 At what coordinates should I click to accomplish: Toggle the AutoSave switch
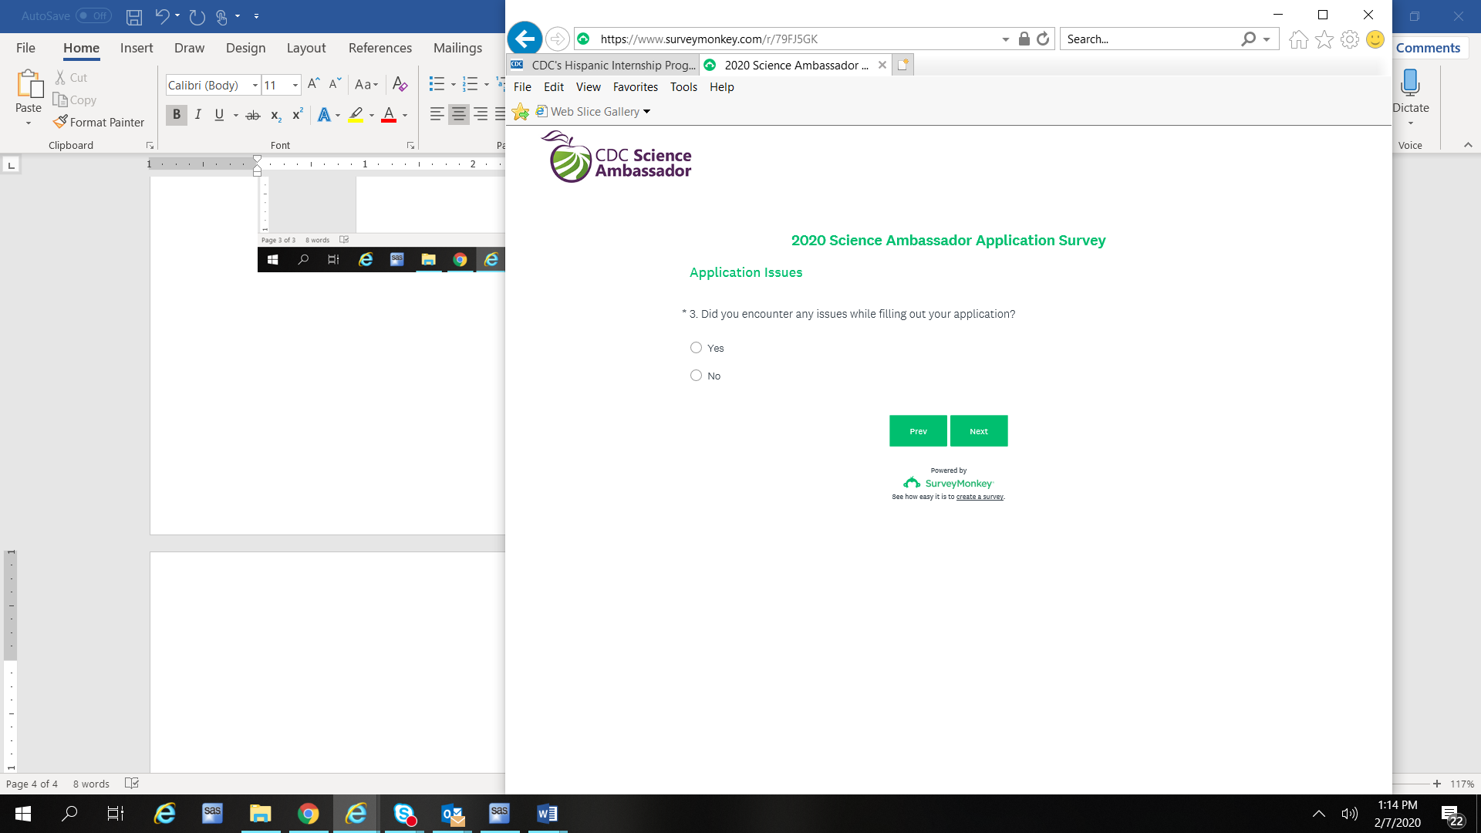(x=93, y=15)
